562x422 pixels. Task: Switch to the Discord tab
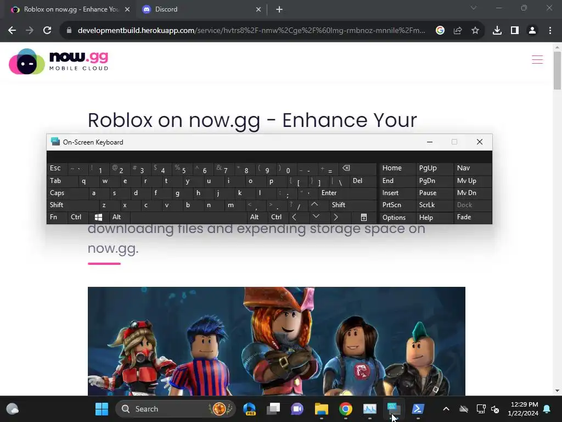[x=202, y=9]
